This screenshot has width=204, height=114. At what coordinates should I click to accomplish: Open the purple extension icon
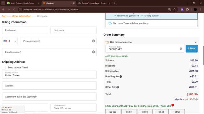pos(182,9)
